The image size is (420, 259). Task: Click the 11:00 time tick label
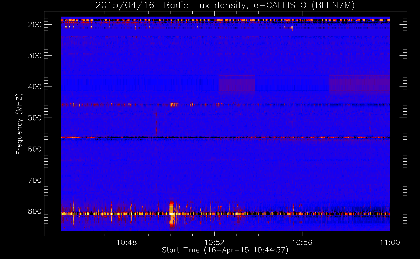(x=390, y=242)
